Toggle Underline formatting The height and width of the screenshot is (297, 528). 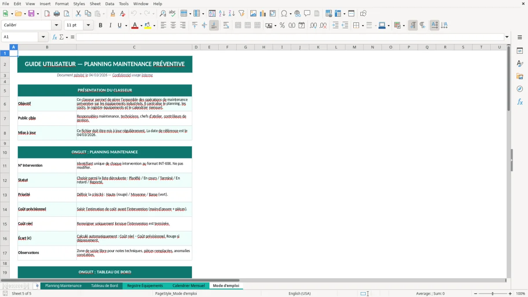[x=119, y=26]
